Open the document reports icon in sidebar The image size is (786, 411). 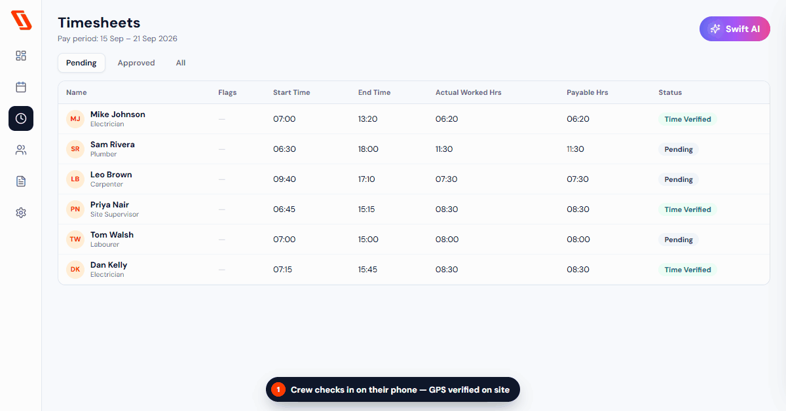[x=21, y=181]
